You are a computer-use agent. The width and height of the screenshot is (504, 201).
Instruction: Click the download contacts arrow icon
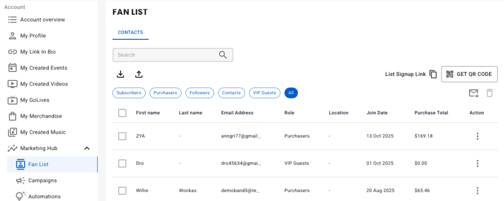pyautogui.click(x=120, y=75)
